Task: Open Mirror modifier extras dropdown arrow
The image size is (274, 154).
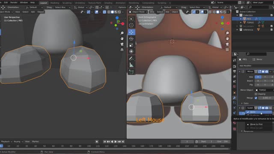Action: click(270, 71)
